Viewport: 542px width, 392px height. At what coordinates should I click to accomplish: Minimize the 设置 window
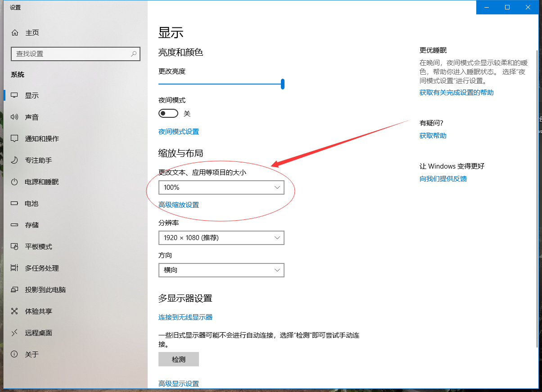pos(487,7)
